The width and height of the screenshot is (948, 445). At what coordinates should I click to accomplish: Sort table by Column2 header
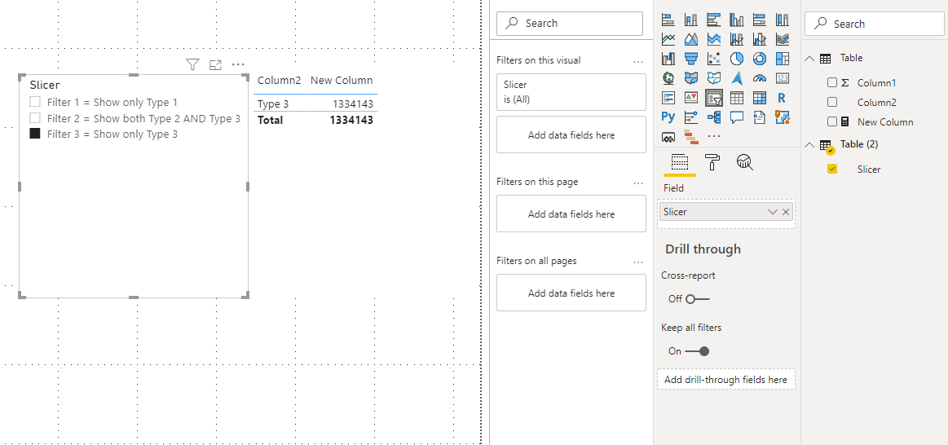pyautogui.click(x=279, y=81)
